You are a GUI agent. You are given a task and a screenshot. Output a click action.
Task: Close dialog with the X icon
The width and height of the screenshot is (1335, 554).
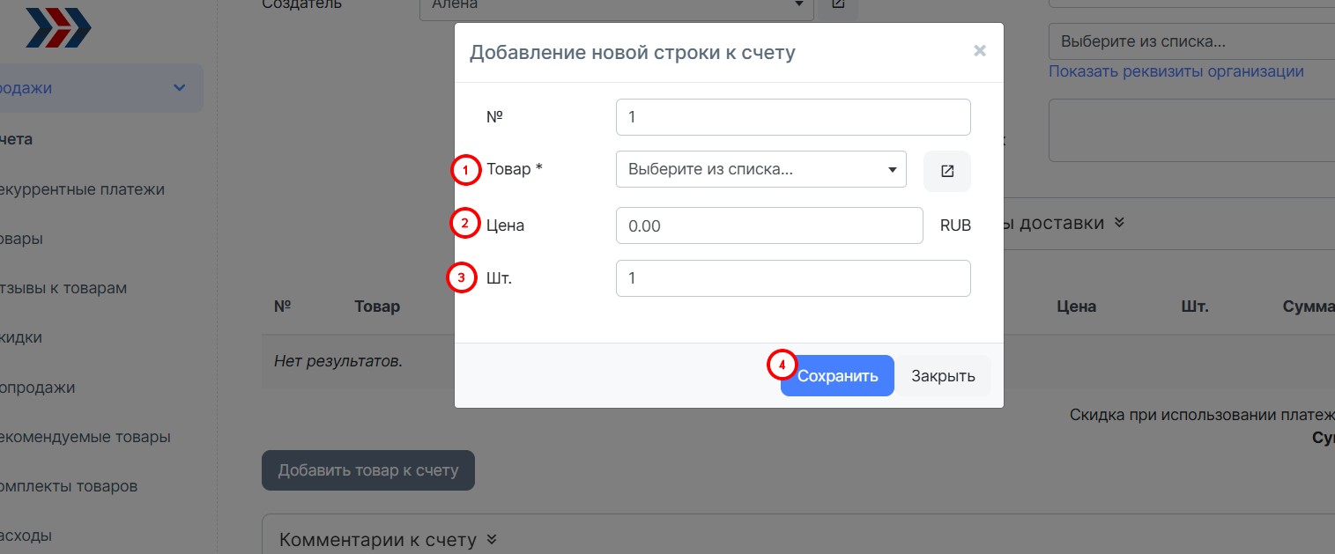[979, 51]
